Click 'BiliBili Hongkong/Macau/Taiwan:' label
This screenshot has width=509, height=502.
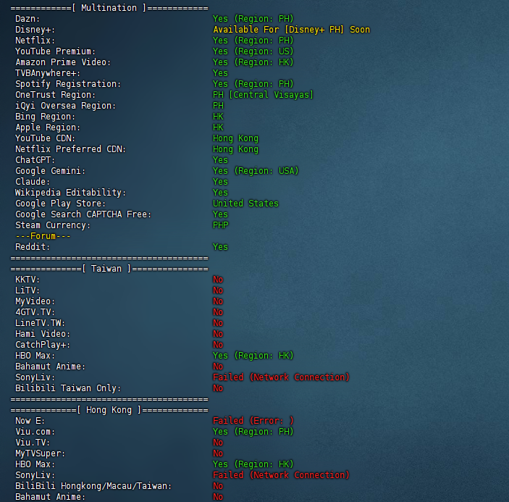(x=93, y=486)
